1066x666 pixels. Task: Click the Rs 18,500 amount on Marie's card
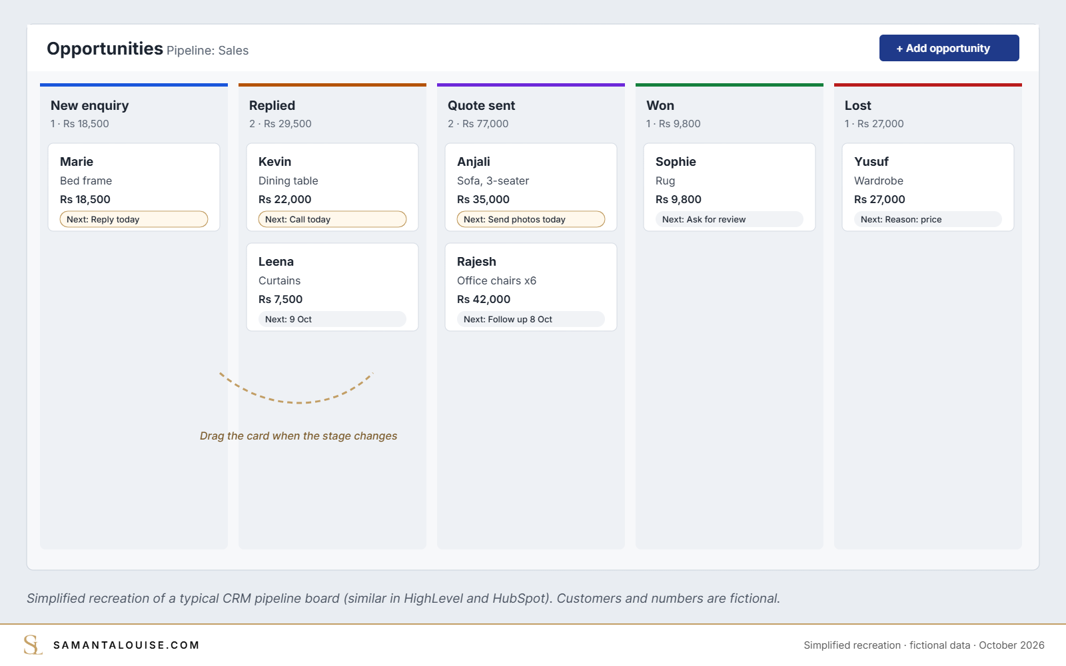coord(85,199)
